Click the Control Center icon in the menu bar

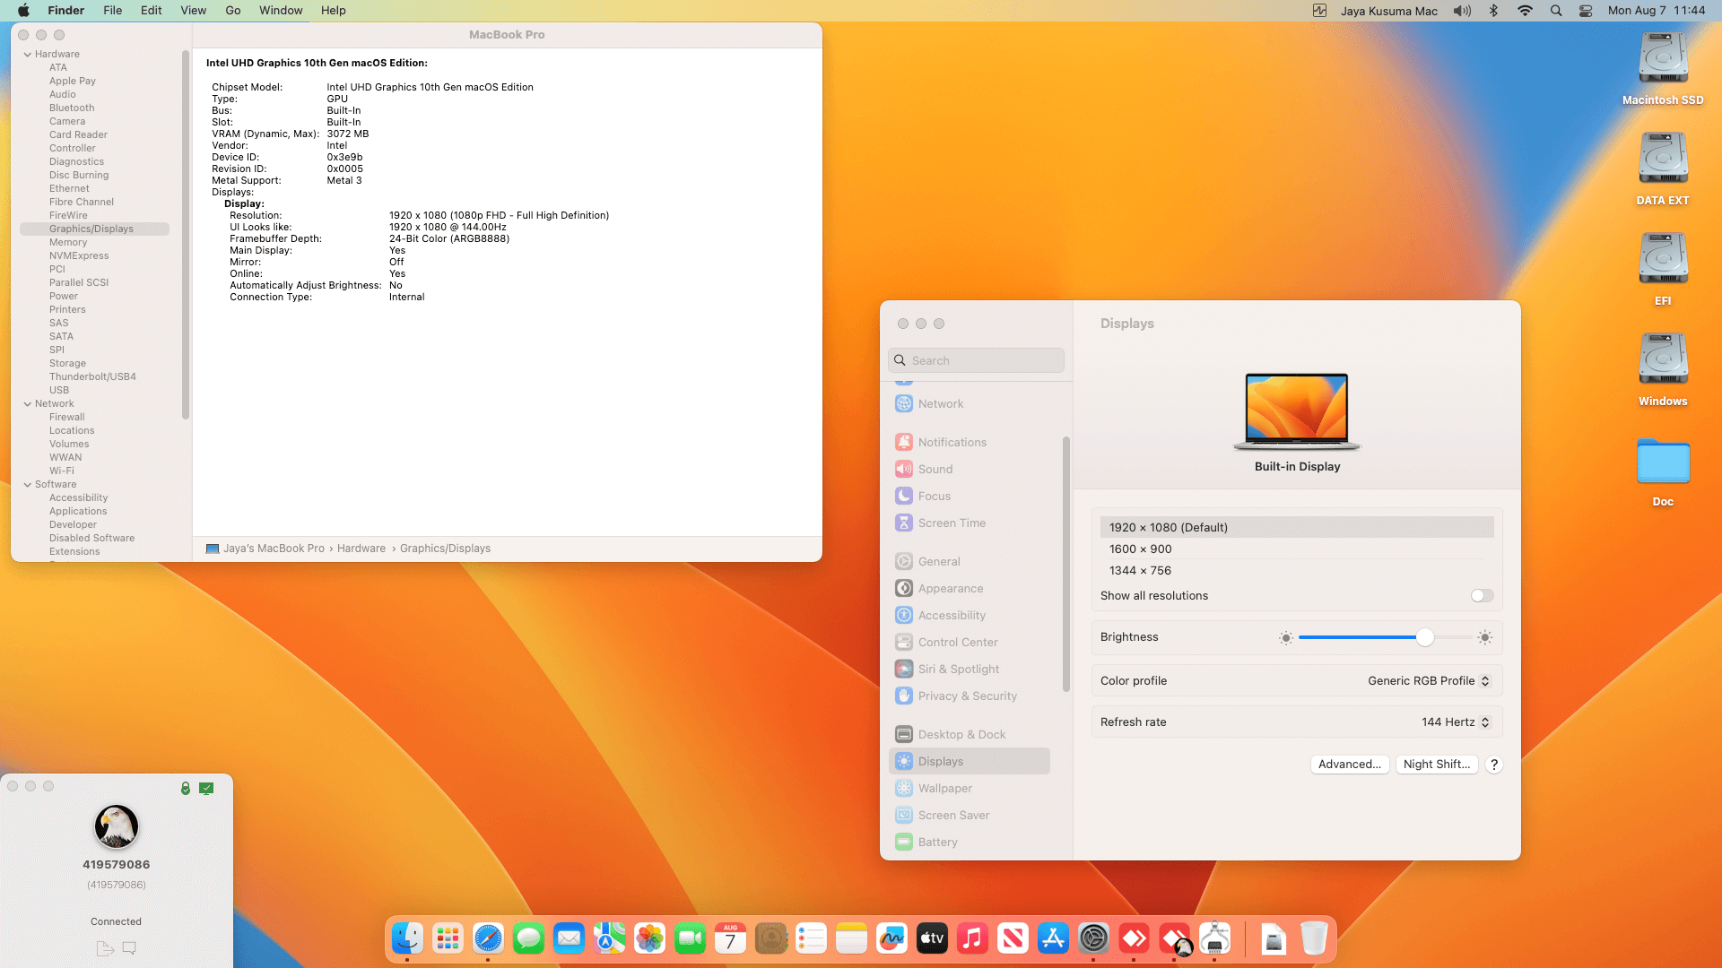pos(1586,11)
